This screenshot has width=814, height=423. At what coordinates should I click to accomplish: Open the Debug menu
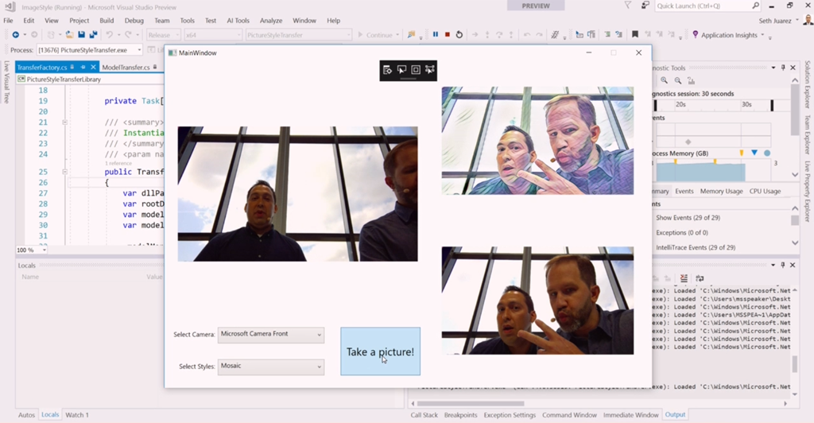pos(134,21)
